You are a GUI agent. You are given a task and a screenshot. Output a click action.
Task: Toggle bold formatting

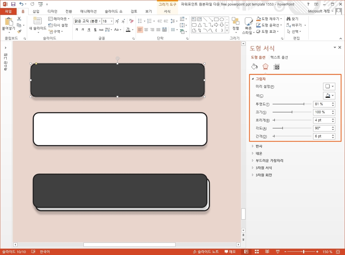77,30
